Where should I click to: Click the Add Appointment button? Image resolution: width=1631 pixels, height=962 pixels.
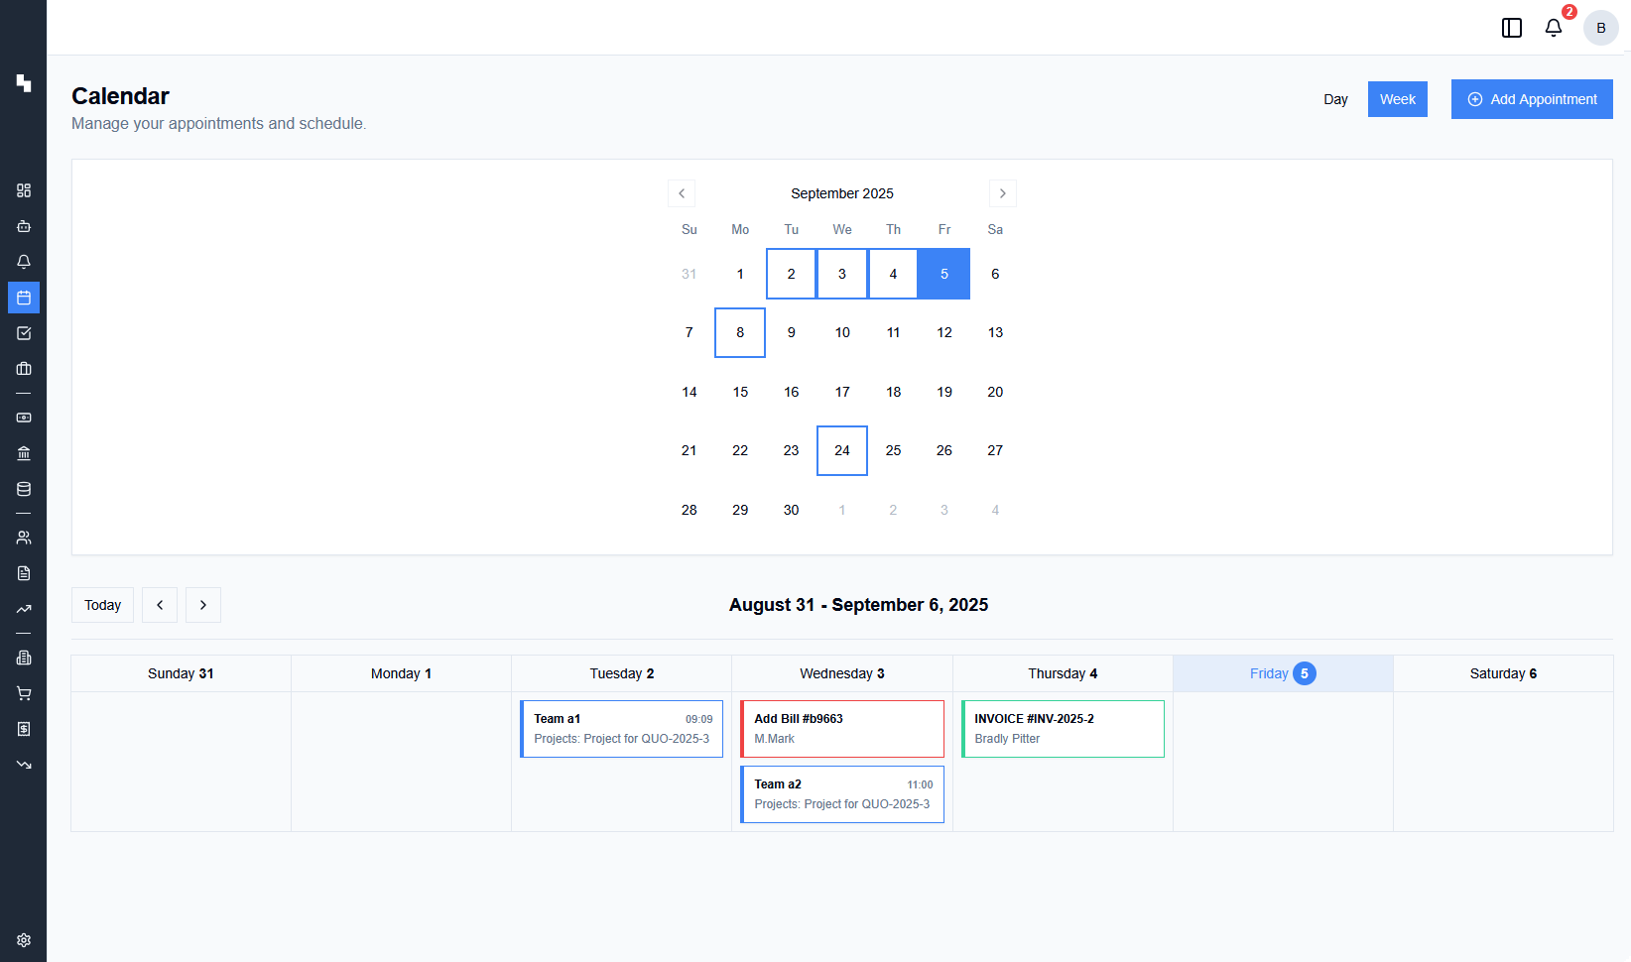point(1532,99)
